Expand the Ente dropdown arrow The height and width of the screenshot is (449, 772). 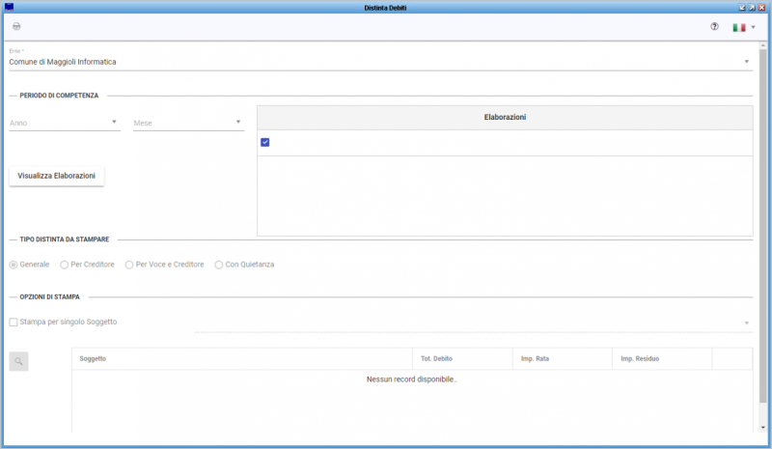[746, 62]
